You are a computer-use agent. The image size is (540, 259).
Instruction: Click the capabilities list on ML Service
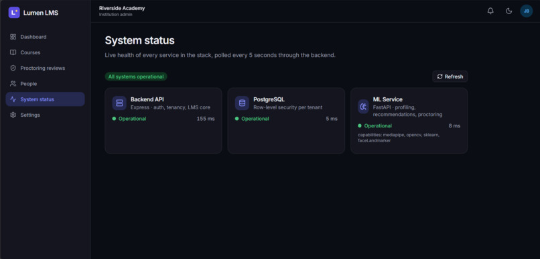399,138
